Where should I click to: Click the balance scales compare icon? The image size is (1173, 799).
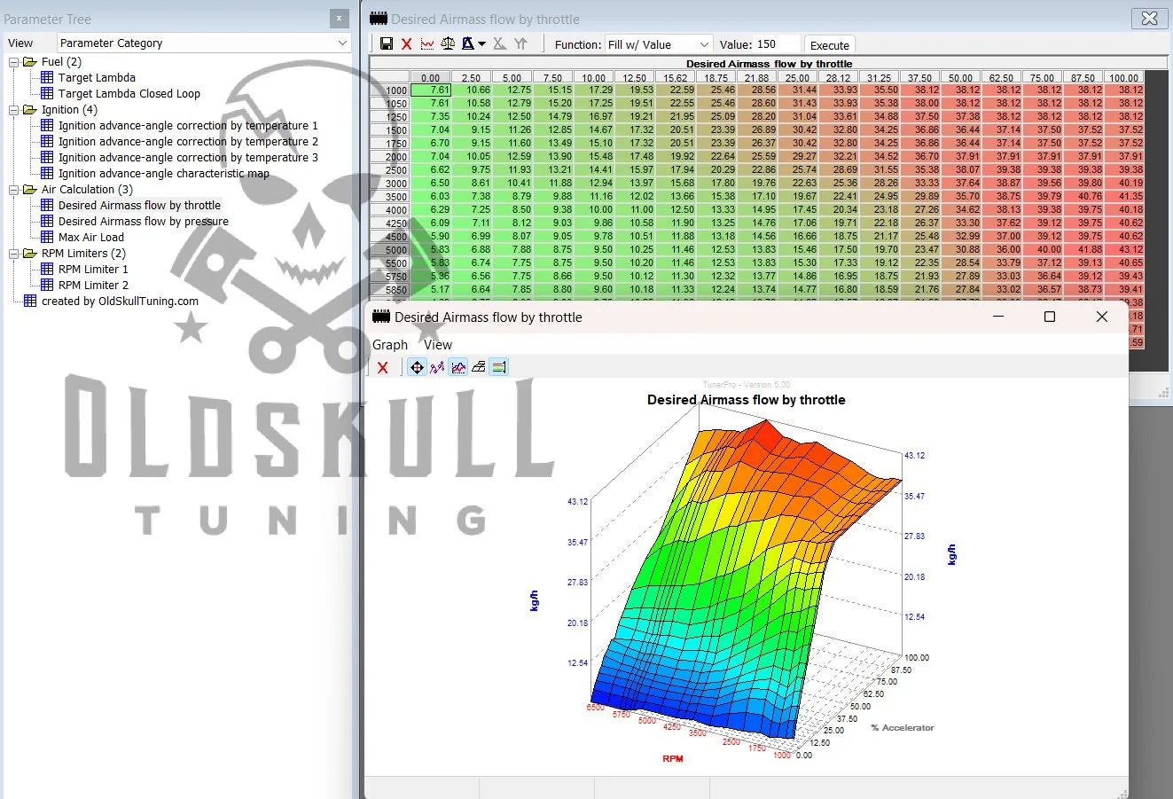pos(448,43)
